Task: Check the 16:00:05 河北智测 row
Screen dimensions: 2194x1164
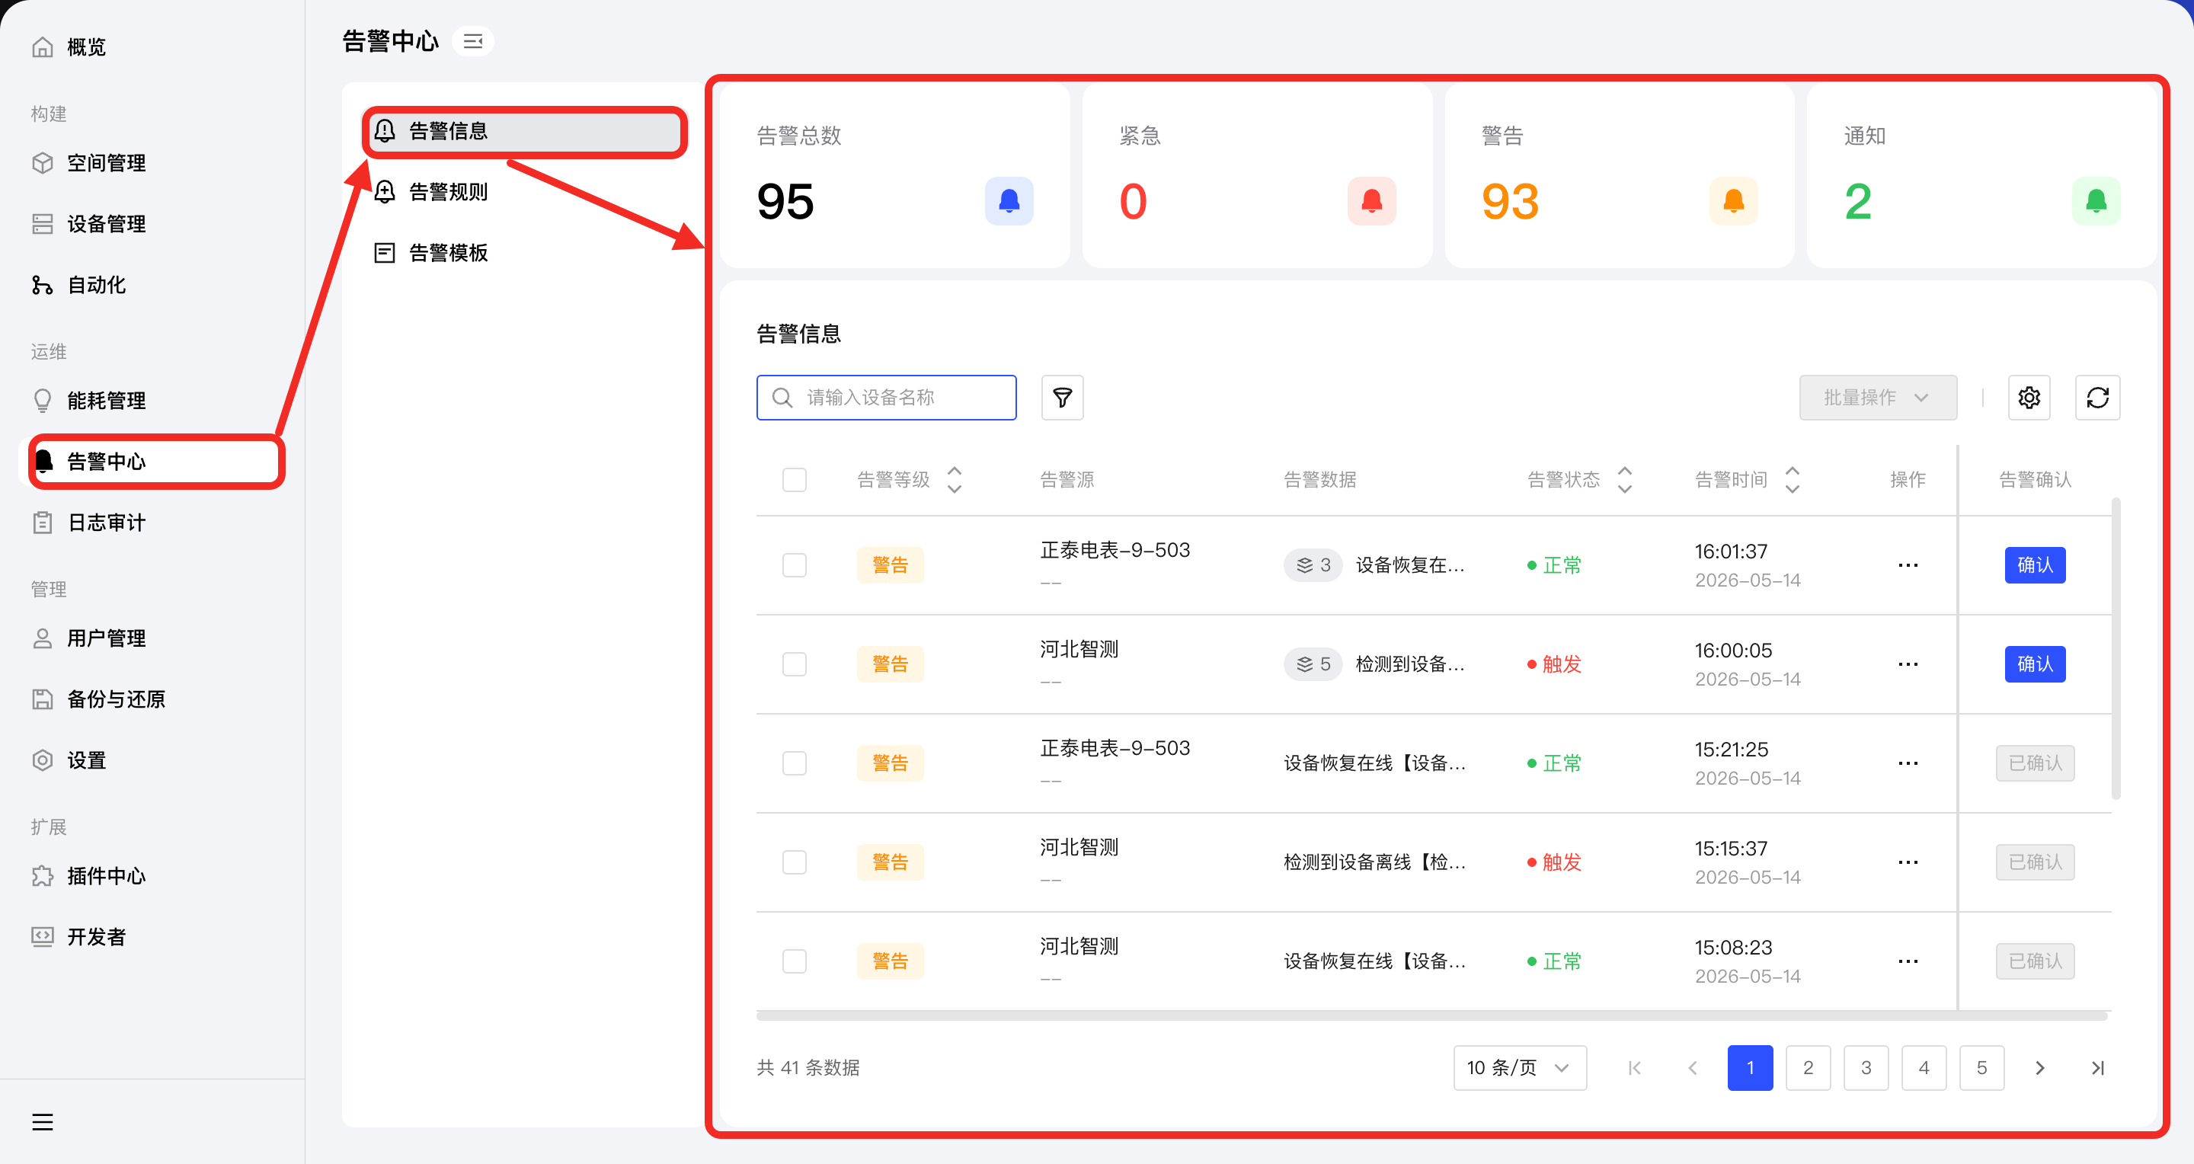Action: [x=794, y=664]
